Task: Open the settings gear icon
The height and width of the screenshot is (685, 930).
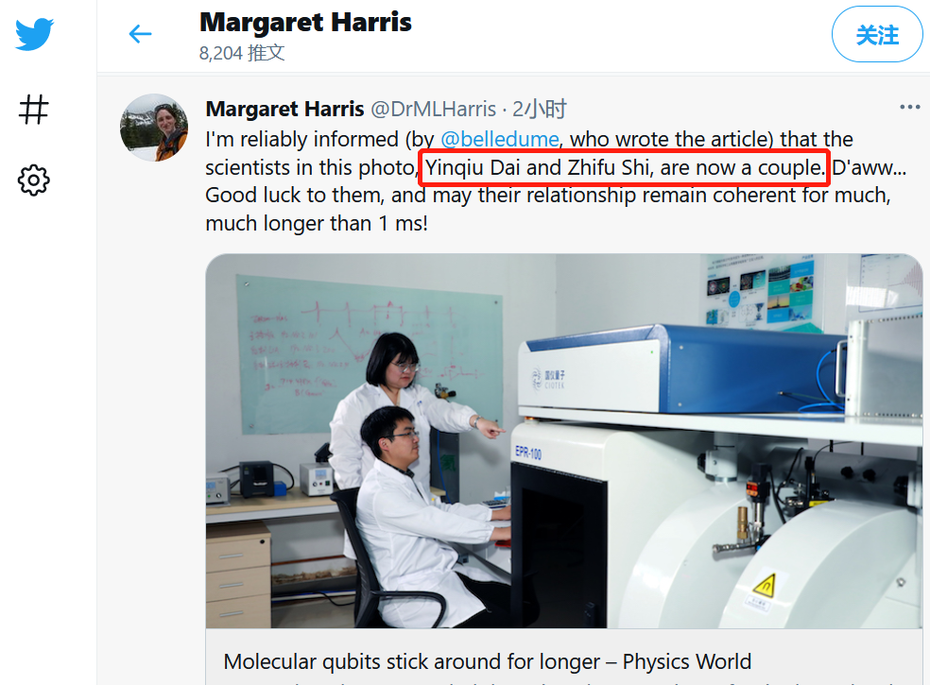Action: 33,180
